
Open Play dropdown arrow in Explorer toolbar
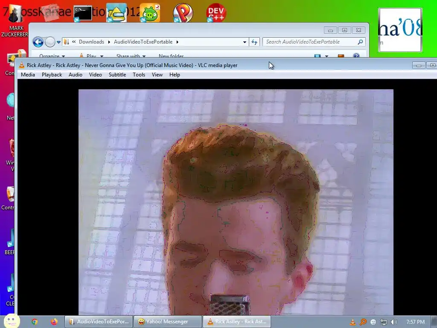[x=102, y=56]
